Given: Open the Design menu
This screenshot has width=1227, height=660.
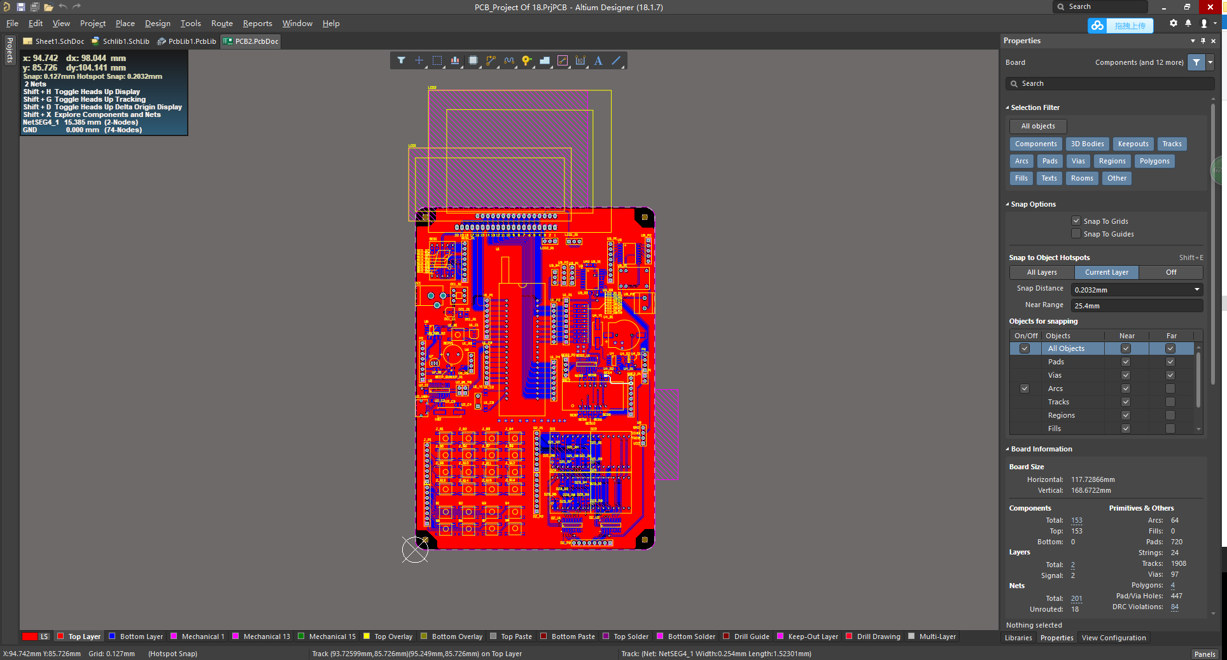Looking at the screenshot, I should 157,24.
